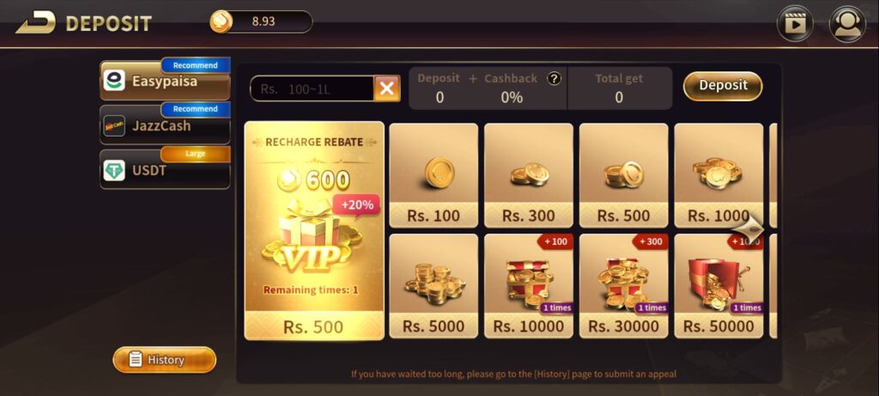The height and width of the screenshot is (396, 879).
Task: Go back using the Deposit arrow icon
Action: (x=36, y=23)
